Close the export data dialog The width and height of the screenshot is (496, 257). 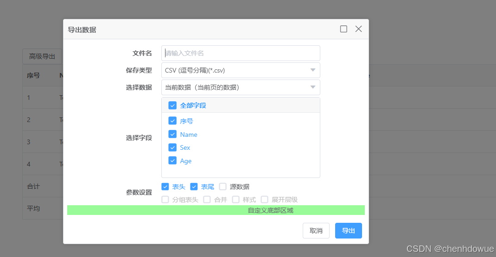(x=358, y=29)
